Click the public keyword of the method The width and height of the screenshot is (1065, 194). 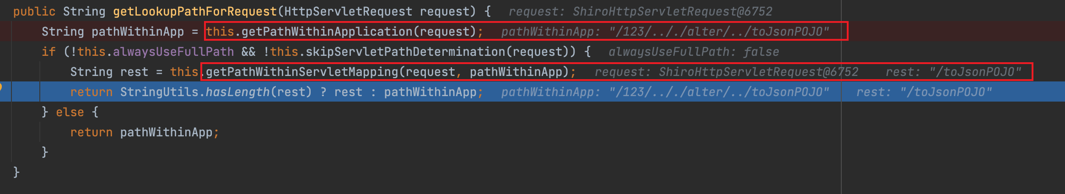coord(34,11)
